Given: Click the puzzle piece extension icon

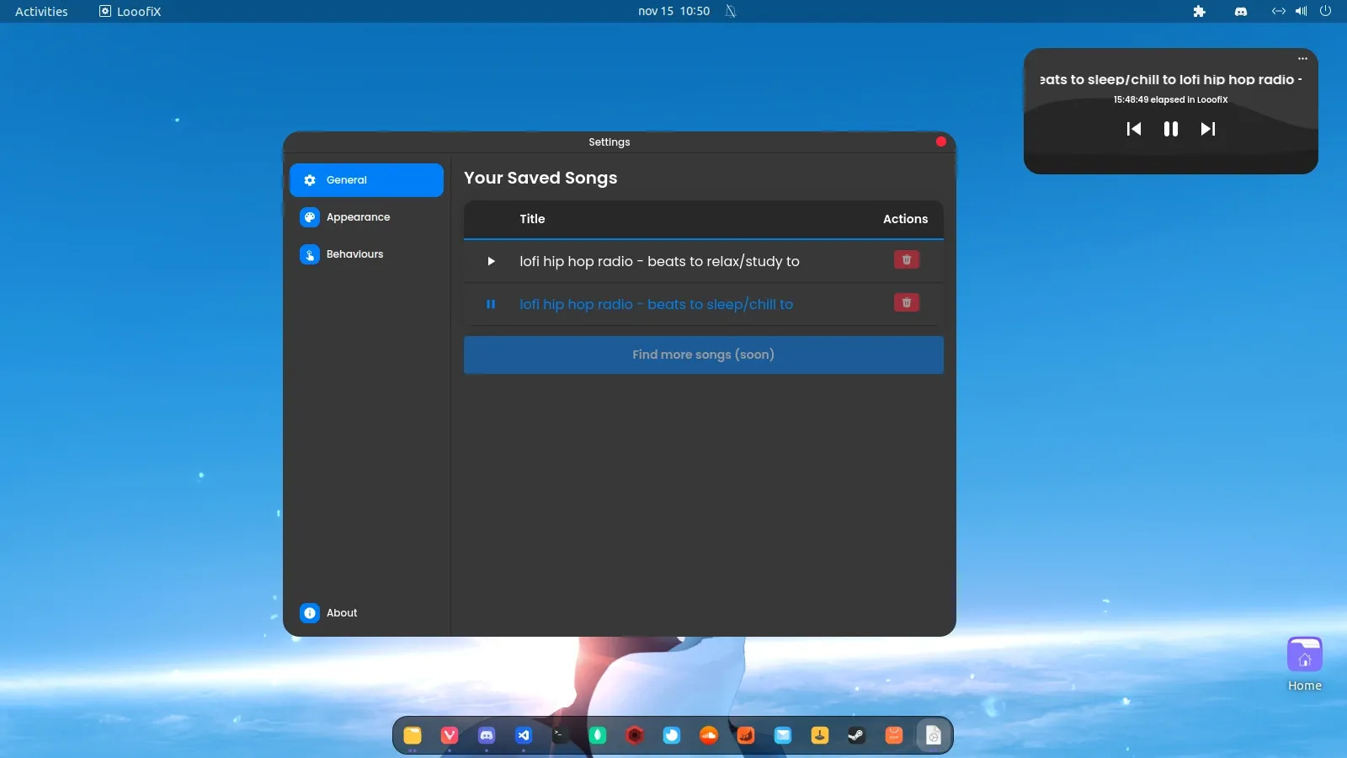Looking at the screenshot, I should [x=1199, y=12].
